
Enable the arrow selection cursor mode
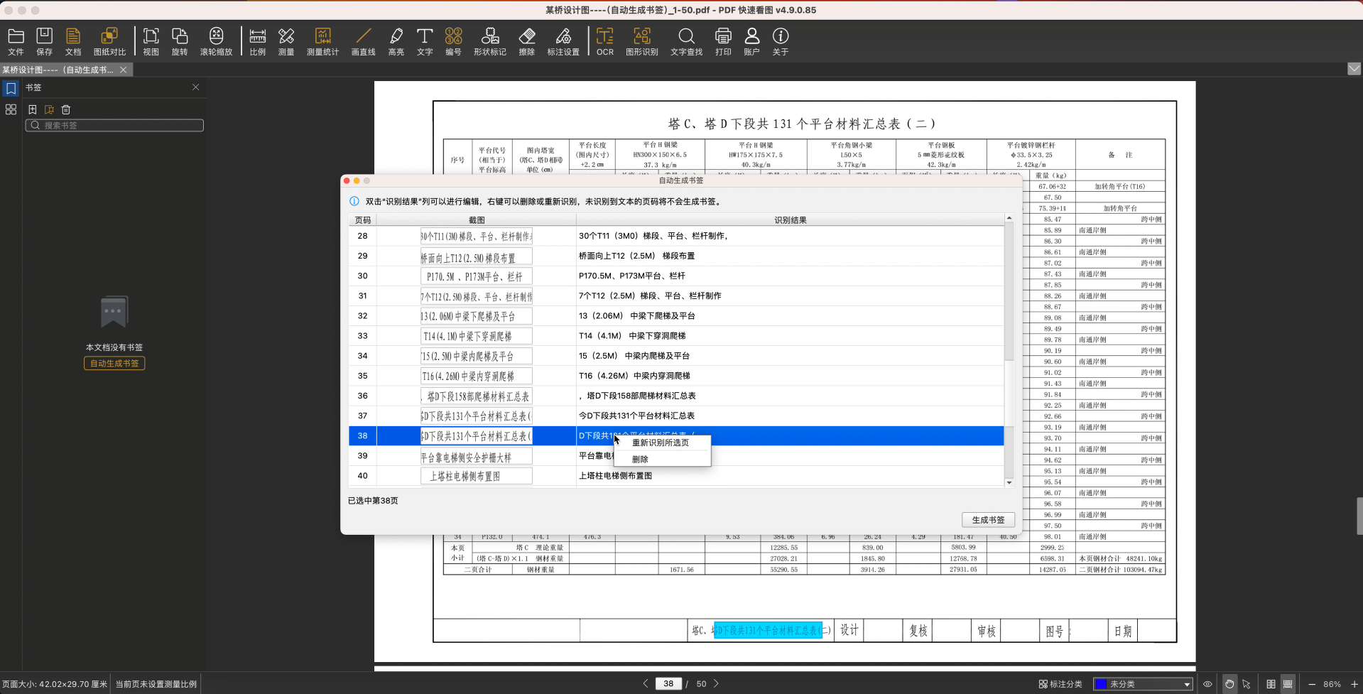pyautogui.click(x=1247, y=684)
